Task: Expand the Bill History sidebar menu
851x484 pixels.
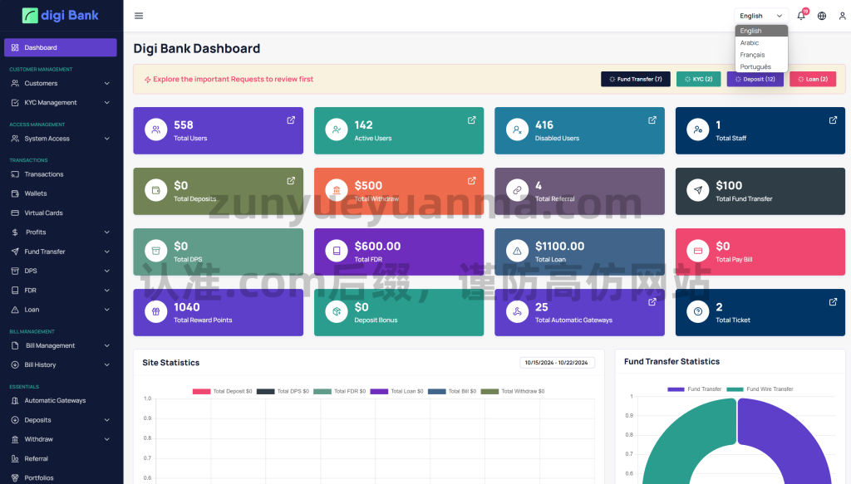Action: (60, 364)
